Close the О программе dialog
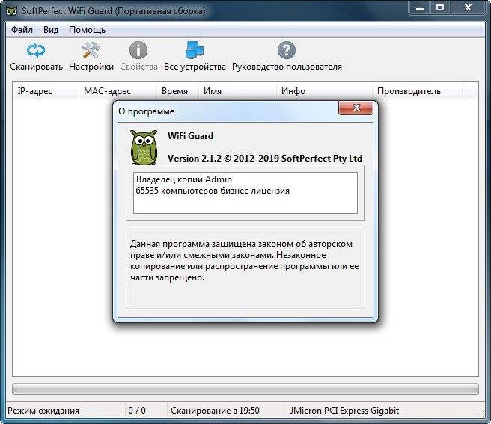Viewport: 491px width, 424px height. point(356,108)
